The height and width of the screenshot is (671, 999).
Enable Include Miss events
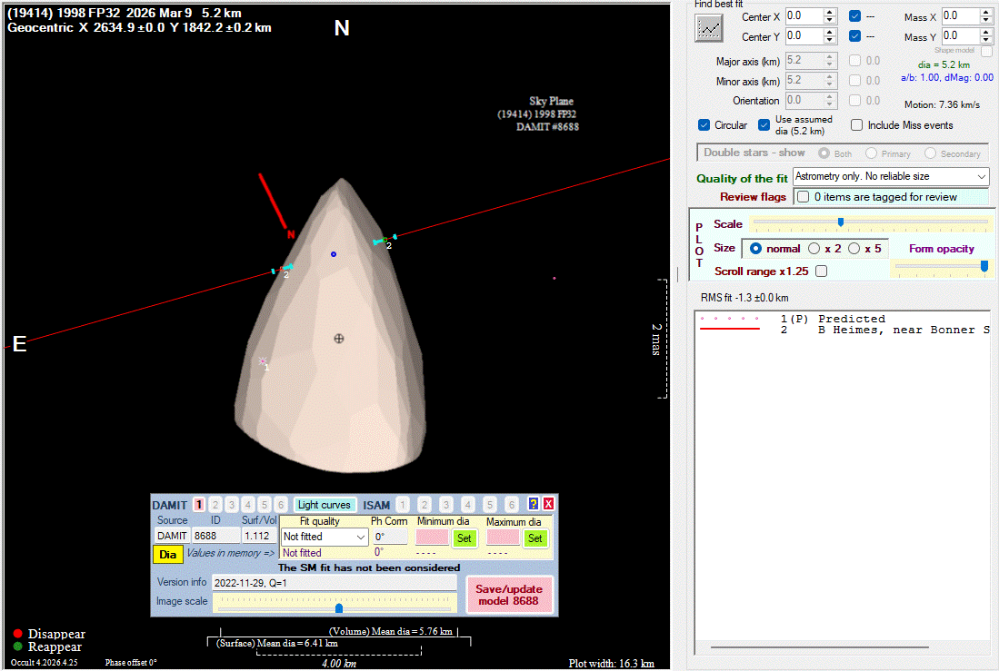click(856, 125)
